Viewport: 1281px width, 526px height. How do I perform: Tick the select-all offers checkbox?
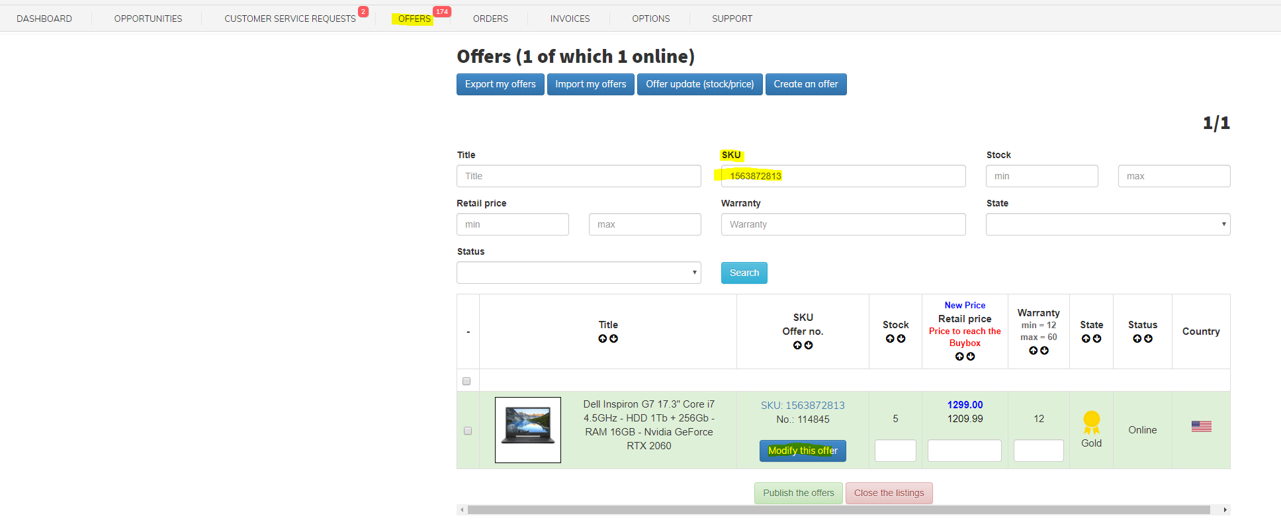point(466,381)
